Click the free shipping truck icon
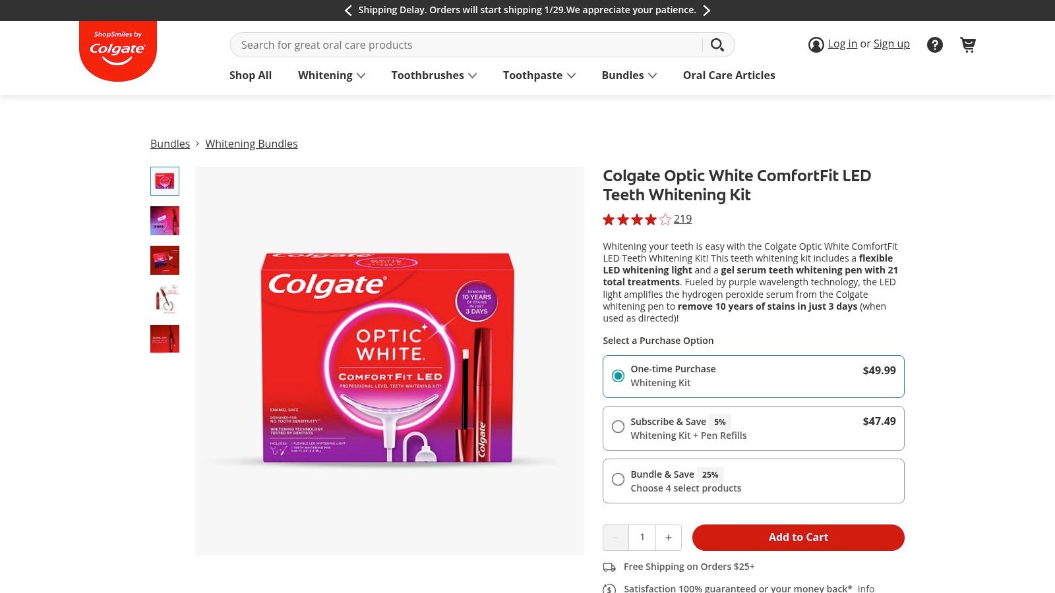The image size is (1055, 593). tap(609, 567)
